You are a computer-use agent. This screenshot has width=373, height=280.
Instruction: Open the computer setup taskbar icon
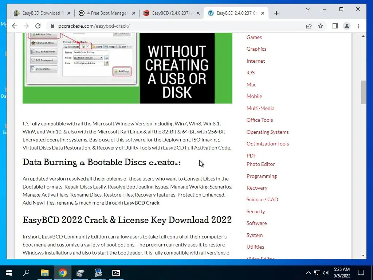click(98, 273)
